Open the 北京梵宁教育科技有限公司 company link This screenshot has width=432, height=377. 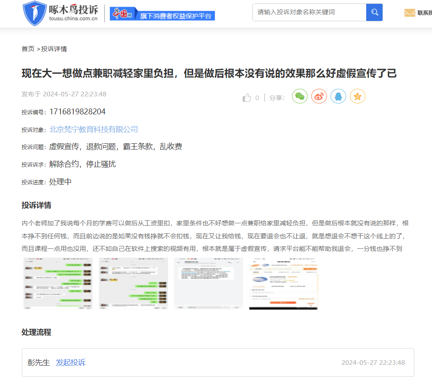(x=93, y=129)
